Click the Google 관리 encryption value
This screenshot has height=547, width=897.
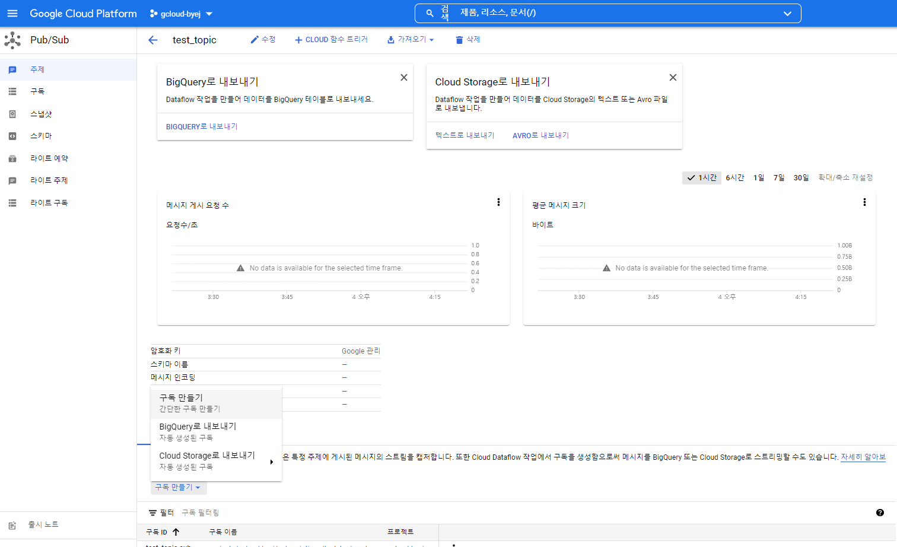tap(361, 351)
